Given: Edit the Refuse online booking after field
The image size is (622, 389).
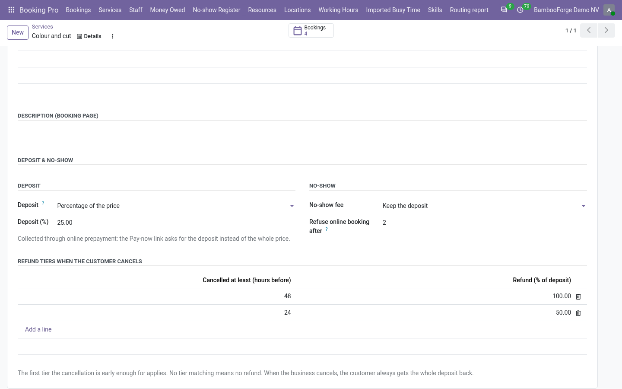Looking at the screenshot, I should point(484,223).
